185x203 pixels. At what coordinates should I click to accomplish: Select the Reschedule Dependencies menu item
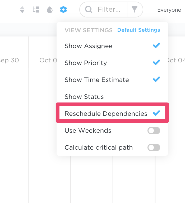tap(112, 113)
